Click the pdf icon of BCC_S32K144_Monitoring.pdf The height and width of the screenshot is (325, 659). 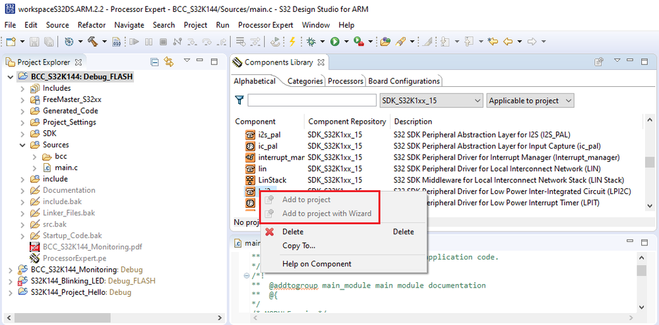click(x=34, y=247)
